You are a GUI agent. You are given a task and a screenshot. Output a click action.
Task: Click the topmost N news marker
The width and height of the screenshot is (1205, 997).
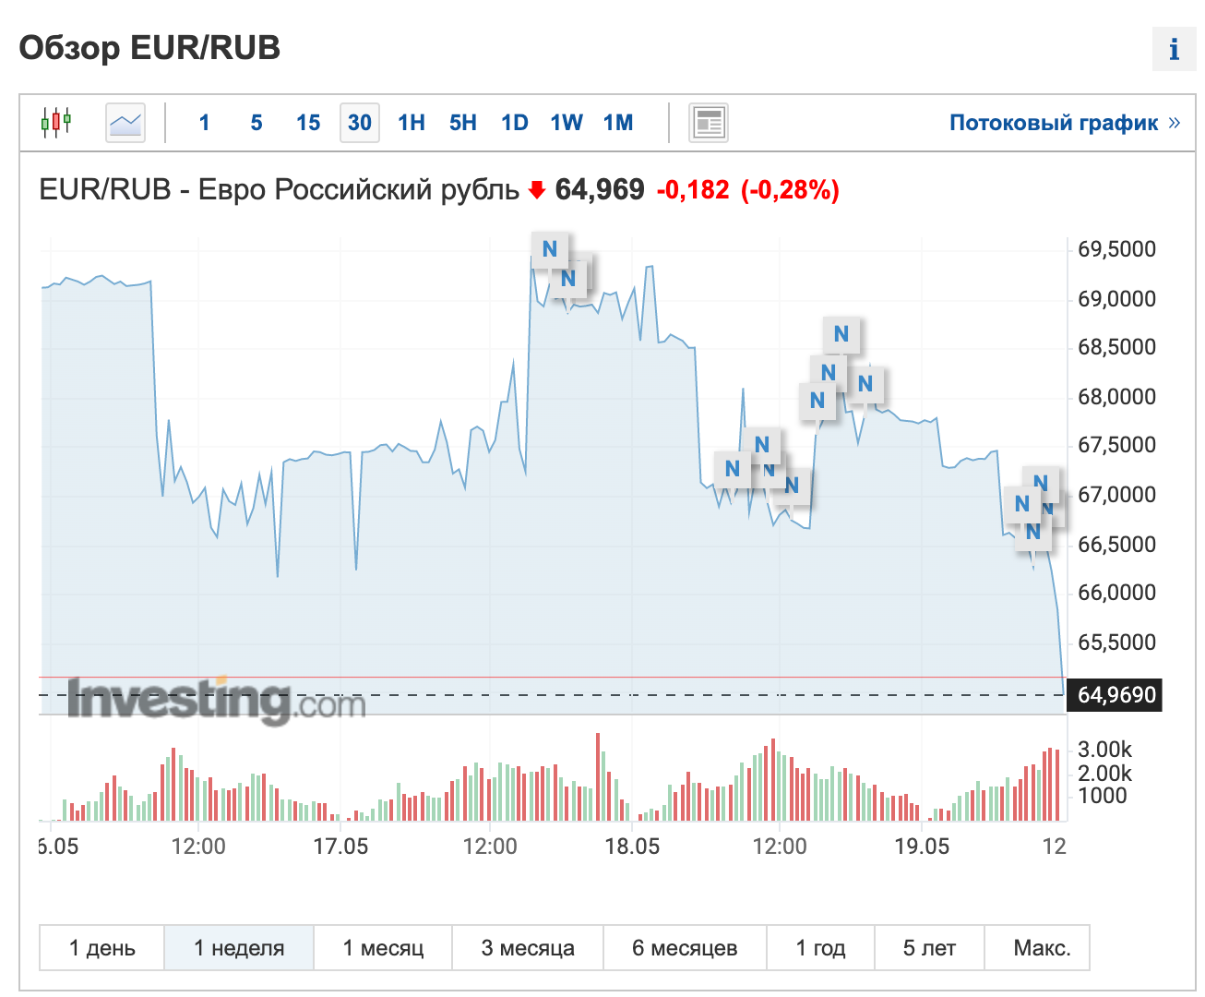550,249
